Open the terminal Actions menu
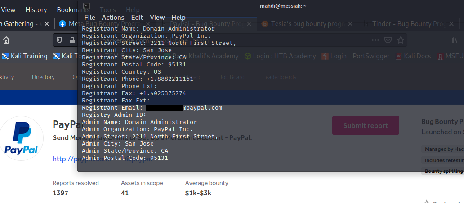464x203 pixels. (113, 18)
